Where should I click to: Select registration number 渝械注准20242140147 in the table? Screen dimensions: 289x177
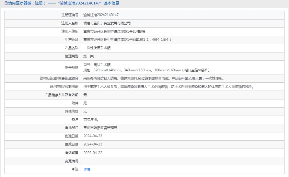101,15
